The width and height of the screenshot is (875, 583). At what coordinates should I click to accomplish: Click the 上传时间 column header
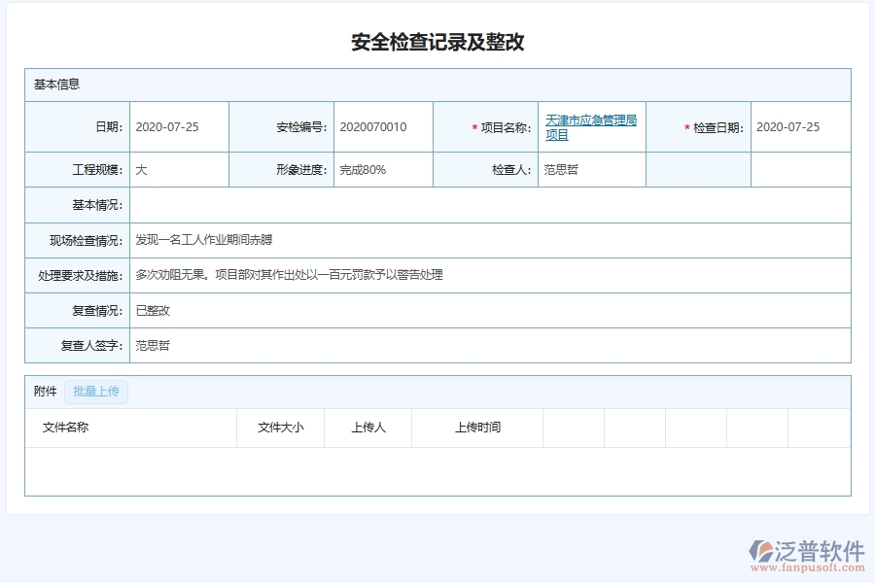478,428
